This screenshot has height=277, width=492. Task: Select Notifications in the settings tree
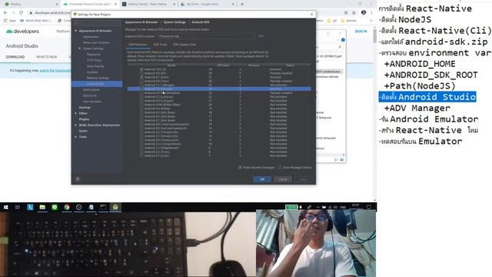[91, 90]
